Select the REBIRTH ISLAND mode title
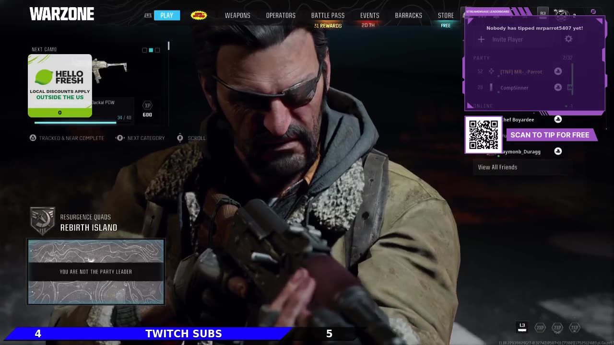614x345 pixels. click(x=89, y=228)
